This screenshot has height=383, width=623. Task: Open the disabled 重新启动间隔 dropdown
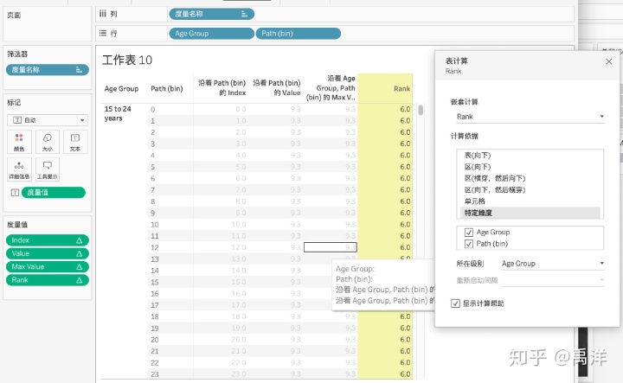(553, 280)
